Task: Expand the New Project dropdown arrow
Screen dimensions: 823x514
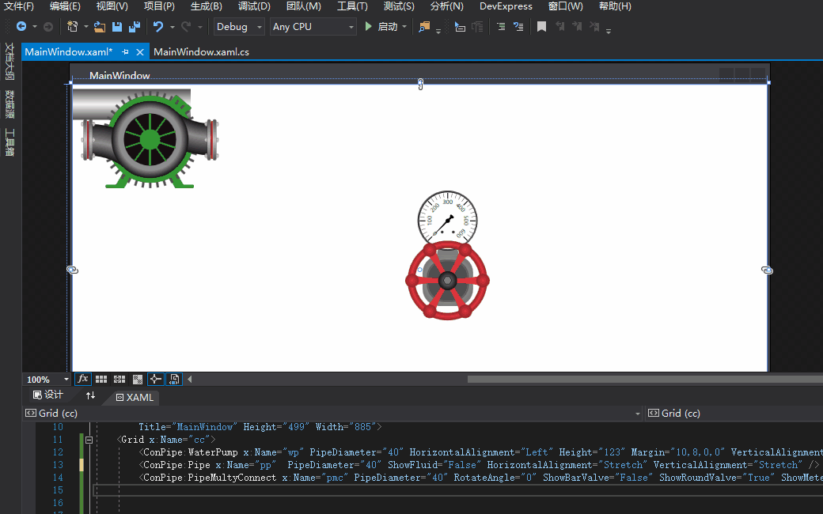Action: [x=86, y=27]
